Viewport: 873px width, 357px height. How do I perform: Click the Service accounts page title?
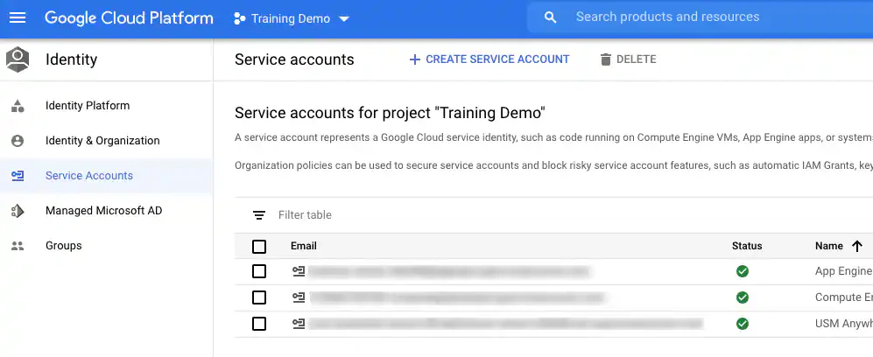(294, 59)
